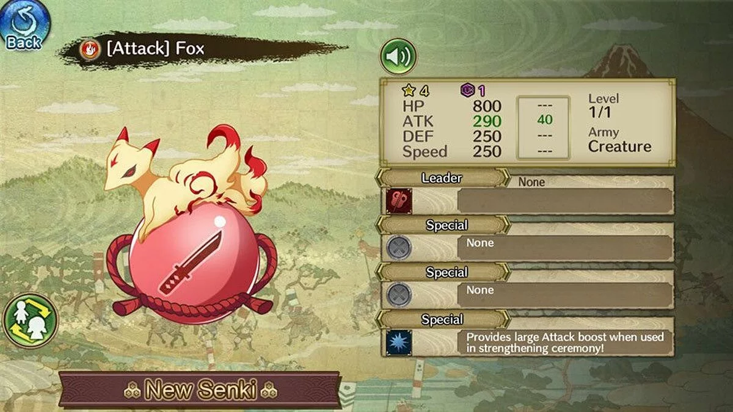
Task: Read the strengthening ceremony skill description
Action: click(565, 342)
